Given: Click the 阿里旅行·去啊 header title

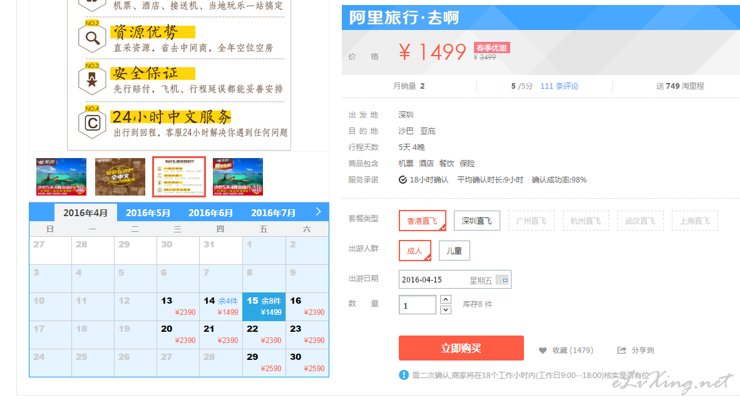Looking at the screenshot, I should (404, 17).
